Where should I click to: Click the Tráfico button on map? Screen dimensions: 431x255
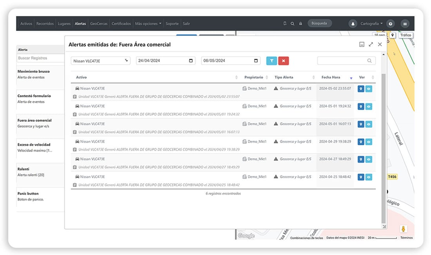tap(406, 35)
